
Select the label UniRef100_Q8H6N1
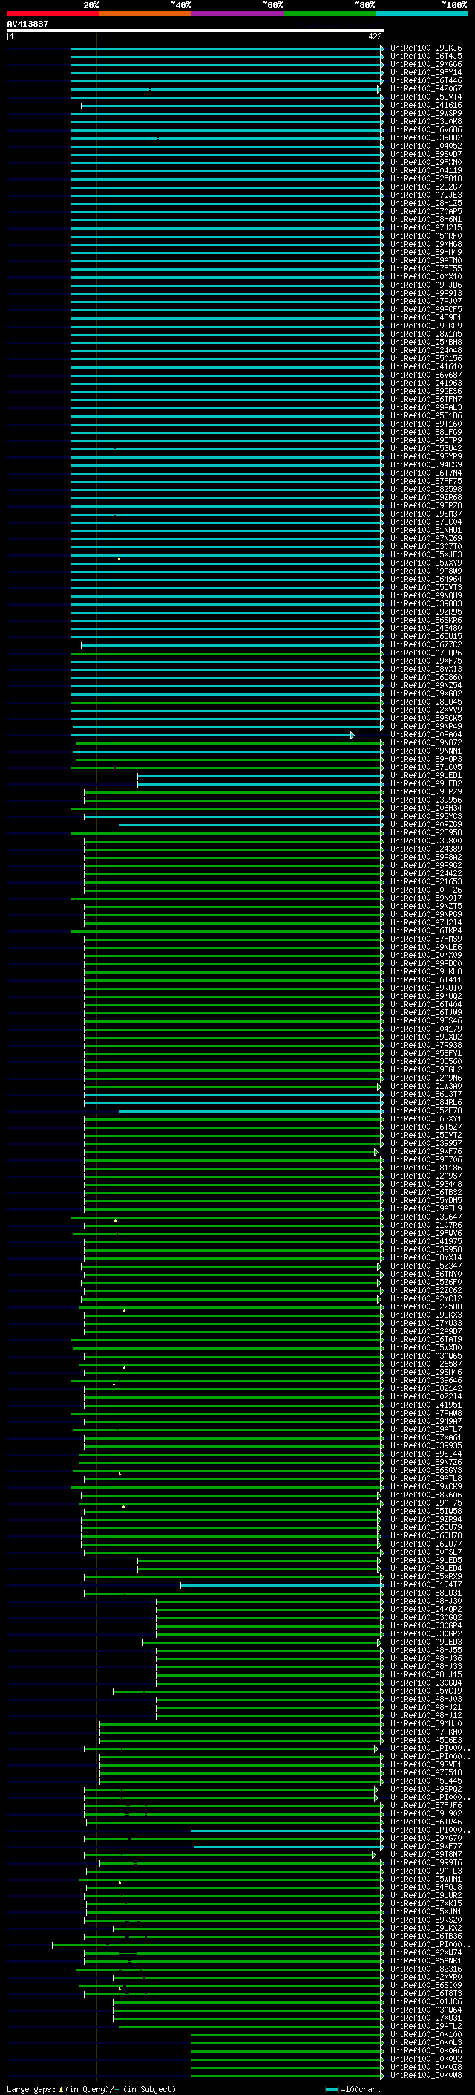pos(425,219)
